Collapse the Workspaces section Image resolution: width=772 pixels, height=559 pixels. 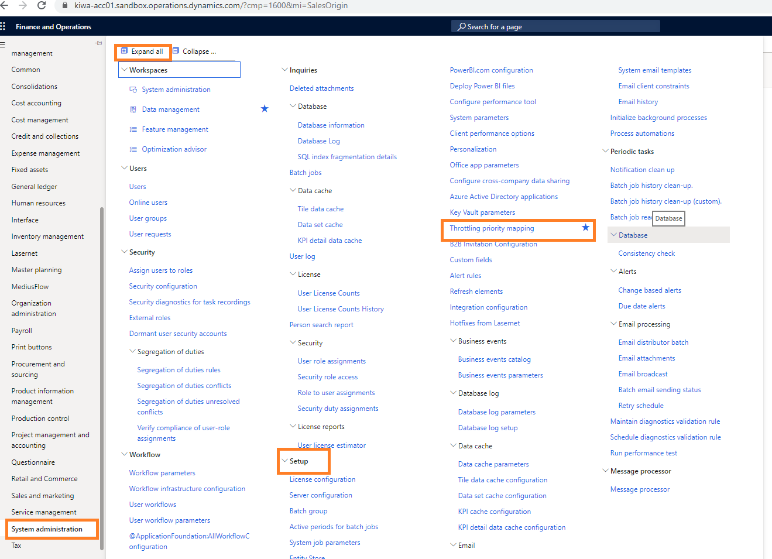124,70
